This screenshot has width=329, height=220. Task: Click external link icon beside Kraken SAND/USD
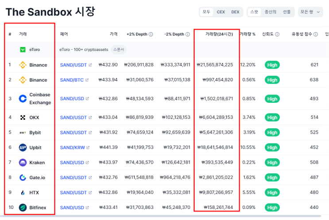87,163
